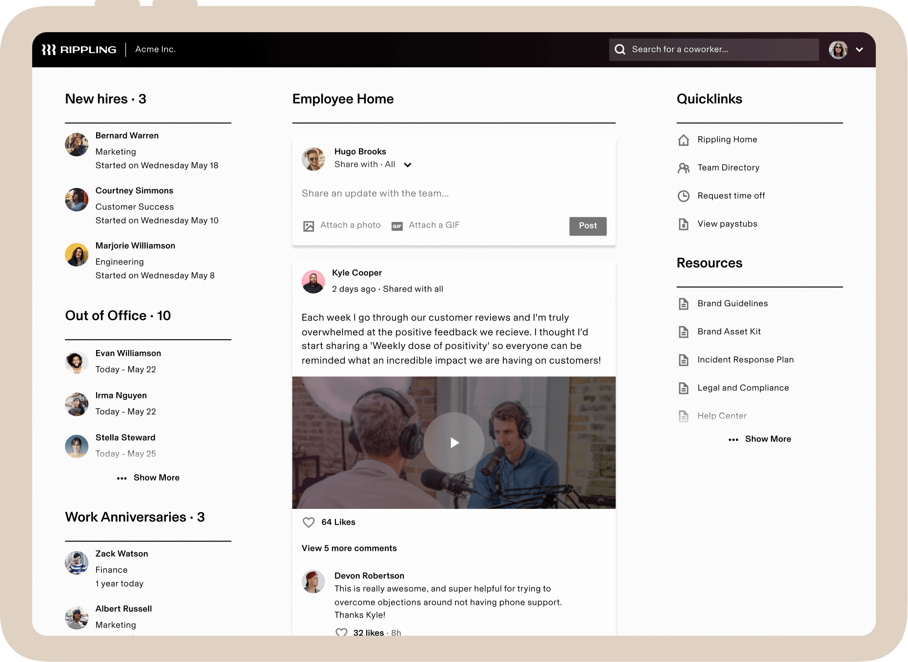Click the Brand Guidelines document icon

pyautogui.click(x=684, y=304)
